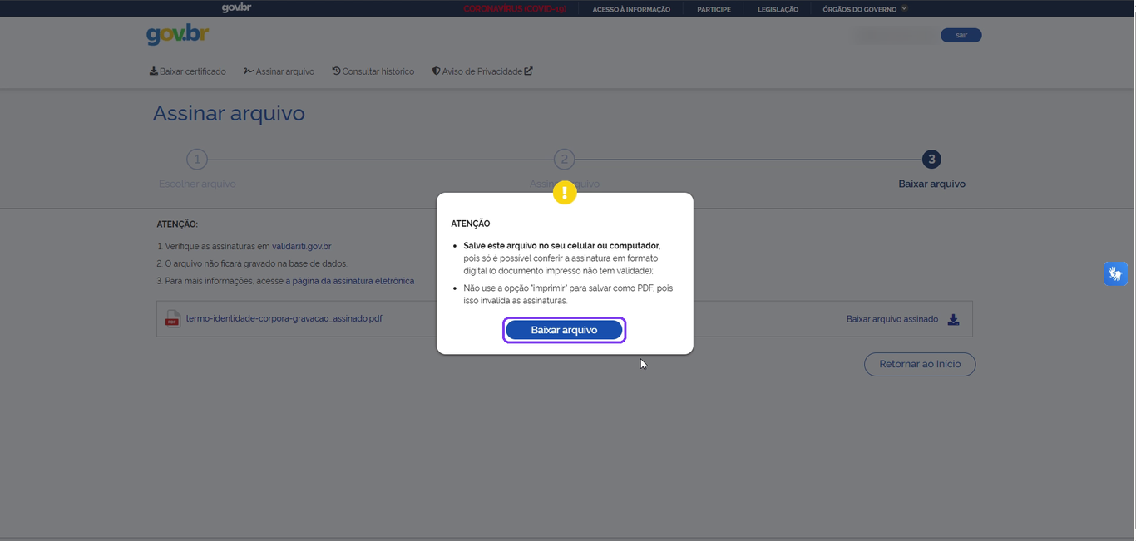Viewport: 1136px width, 541px height.
Task: Open the Aviso de Privacidade link
Action: pyautogui.click(x=482, y=71)
